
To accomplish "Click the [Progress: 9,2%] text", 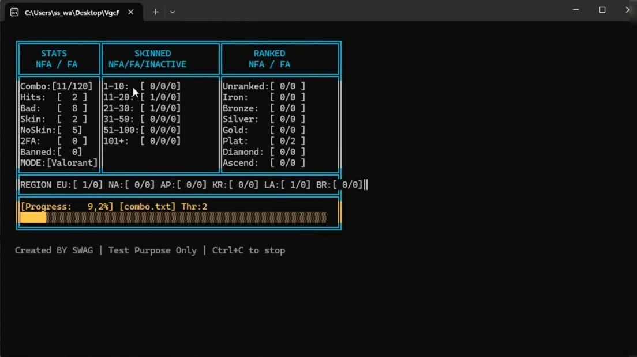I will tap(67, 207).
